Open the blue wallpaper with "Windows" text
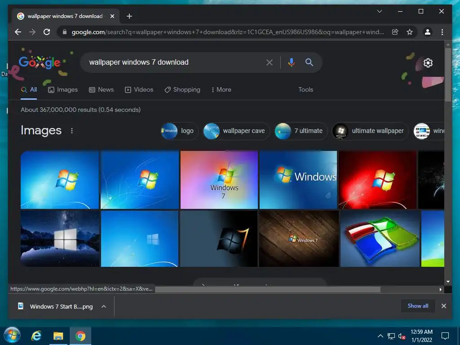Viewport: 460px width, 345px height. tap(298, 180)
